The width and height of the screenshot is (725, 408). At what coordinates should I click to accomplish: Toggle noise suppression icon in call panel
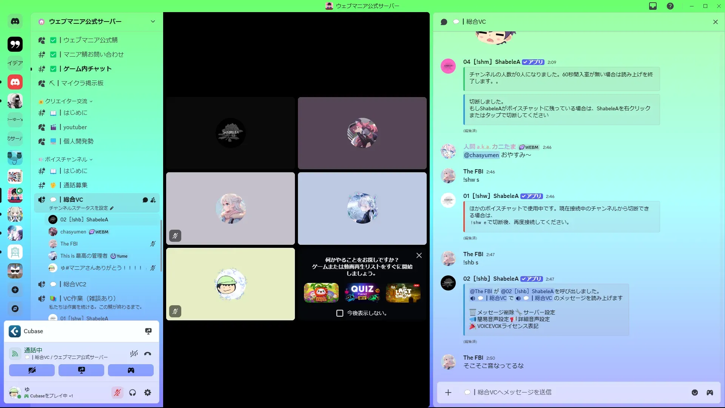[134, 354]
